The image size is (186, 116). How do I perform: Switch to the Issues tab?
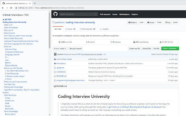click(70, 29)
